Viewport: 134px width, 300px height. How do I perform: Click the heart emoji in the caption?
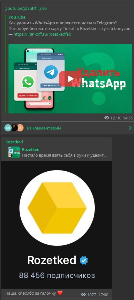[60, 293]
